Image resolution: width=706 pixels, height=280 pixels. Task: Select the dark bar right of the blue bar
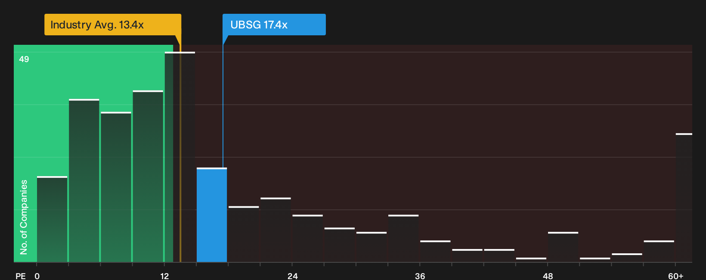[x=244, y=234]
